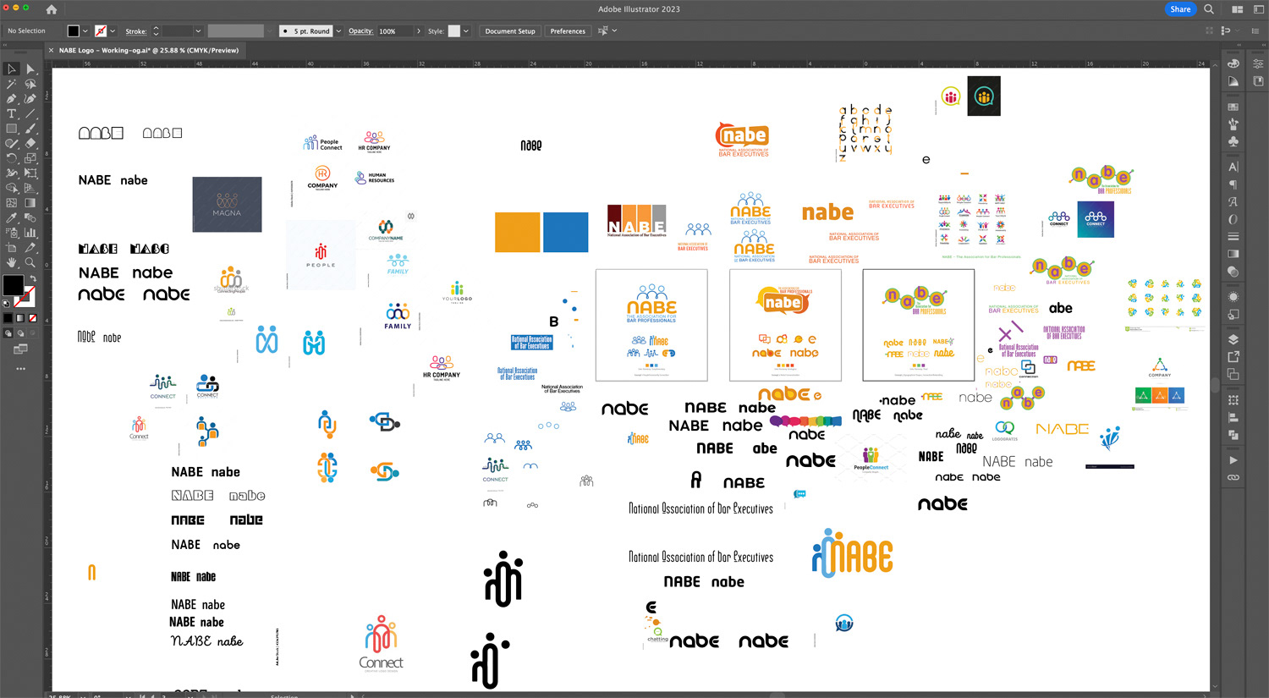Open stroke weight dropdown
Image resolution: width=1269 pixels, height=698 pixels.
[198, 31]
